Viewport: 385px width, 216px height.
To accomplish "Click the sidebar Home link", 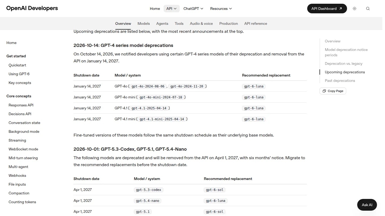I will pyautogui.click(x=11, y=43).
